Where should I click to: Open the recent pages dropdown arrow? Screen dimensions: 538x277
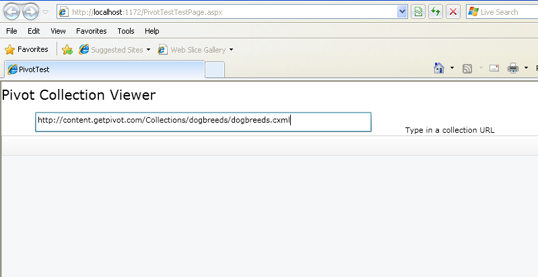click(45, 12)
